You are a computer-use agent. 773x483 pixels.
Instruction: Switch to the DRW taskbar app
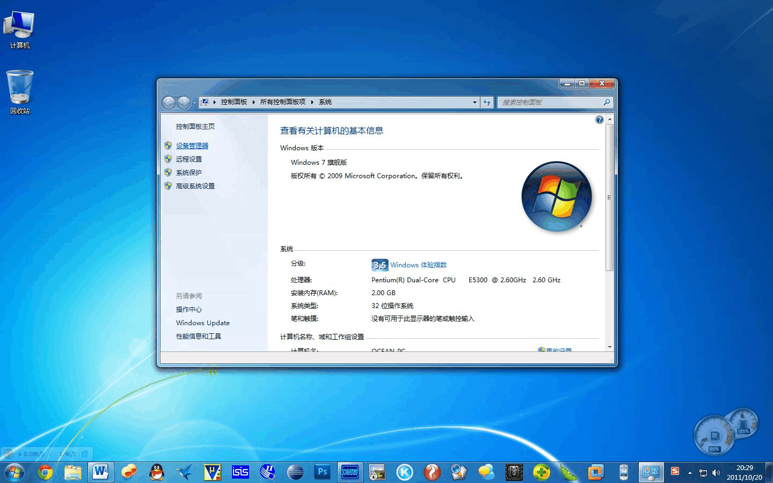click(x=350, y=472)
